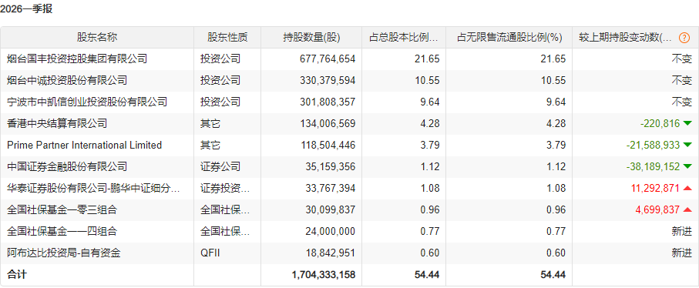Select the 华泰证券股份有限公司-鹏华中证细分 row
699x288 pixels.
[x=93, y=189]
